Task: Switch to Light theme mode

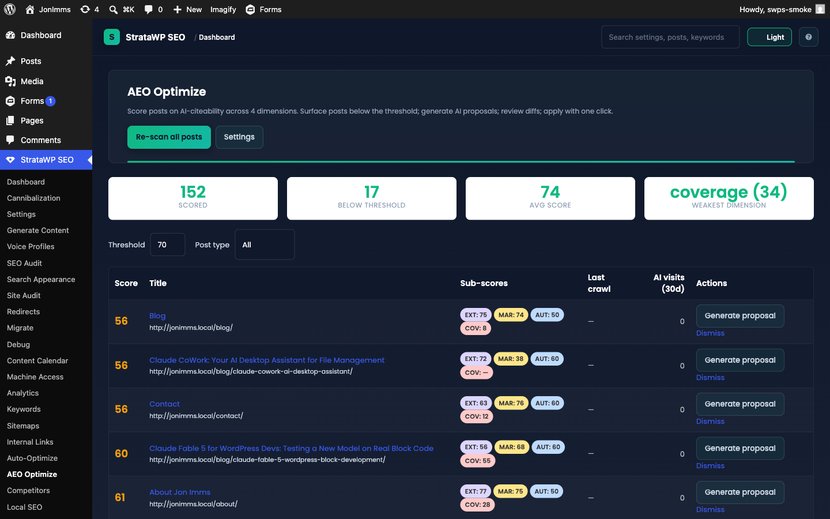Action: point(769,37)
